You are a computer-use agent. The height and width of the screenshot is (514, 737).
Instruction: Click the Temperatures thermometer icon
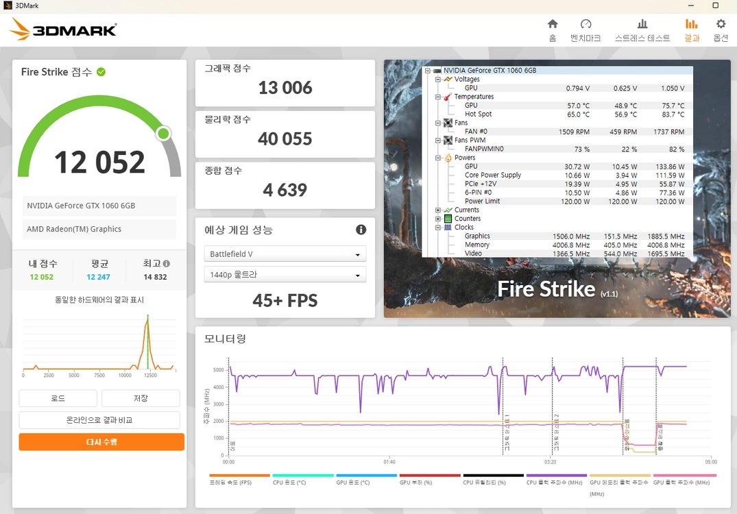(x=448, y=97)
